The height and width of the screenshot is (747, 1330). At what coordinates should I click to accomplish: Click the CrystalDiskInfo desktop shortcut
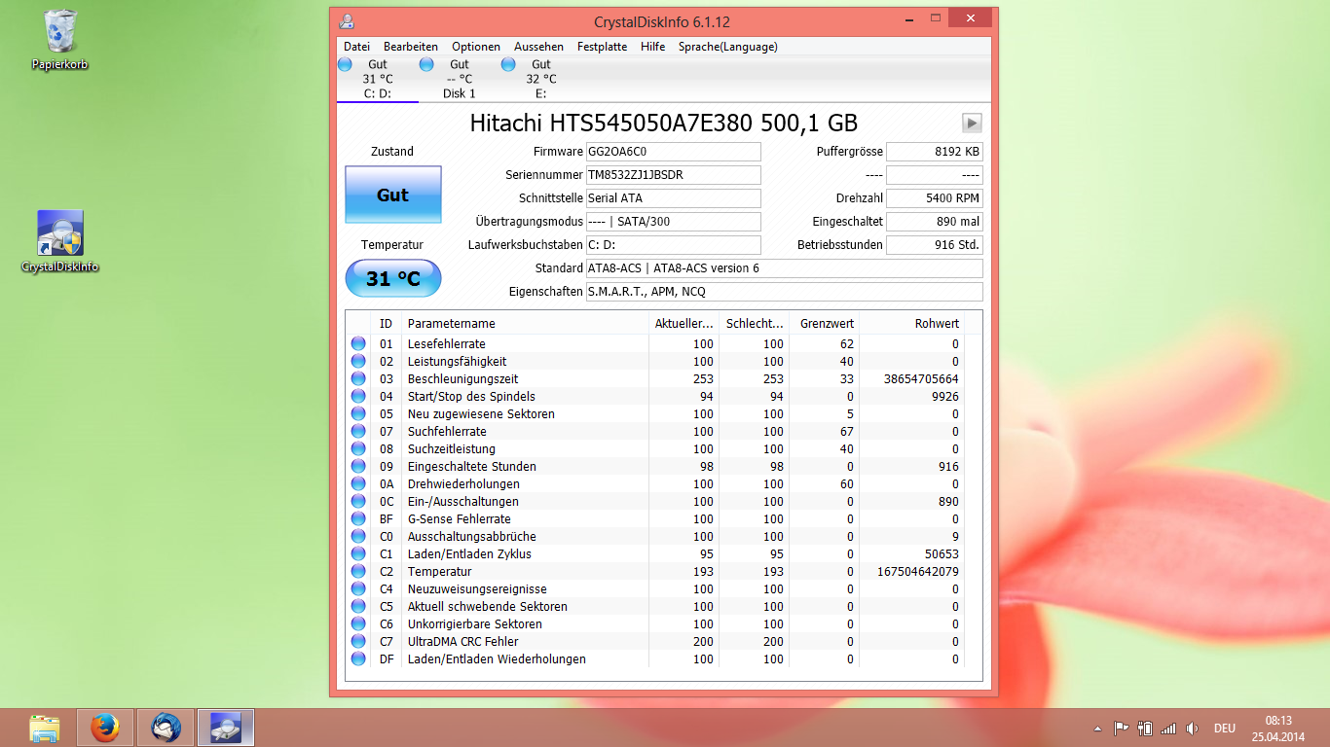(x=60, y=241)
